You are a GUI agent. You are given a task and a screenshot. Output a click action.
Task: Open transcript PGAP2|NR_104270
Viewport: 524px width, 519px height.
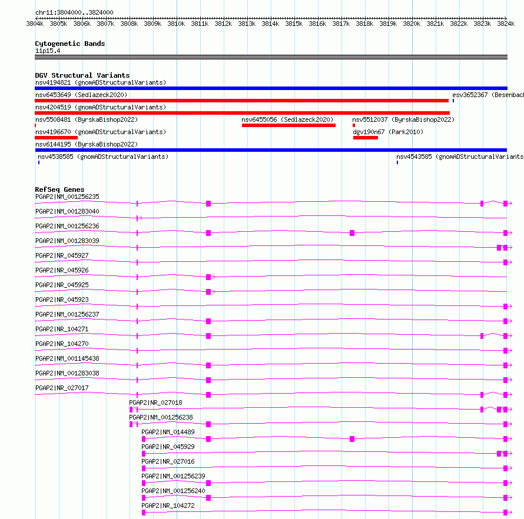click(x=62, y=344)
